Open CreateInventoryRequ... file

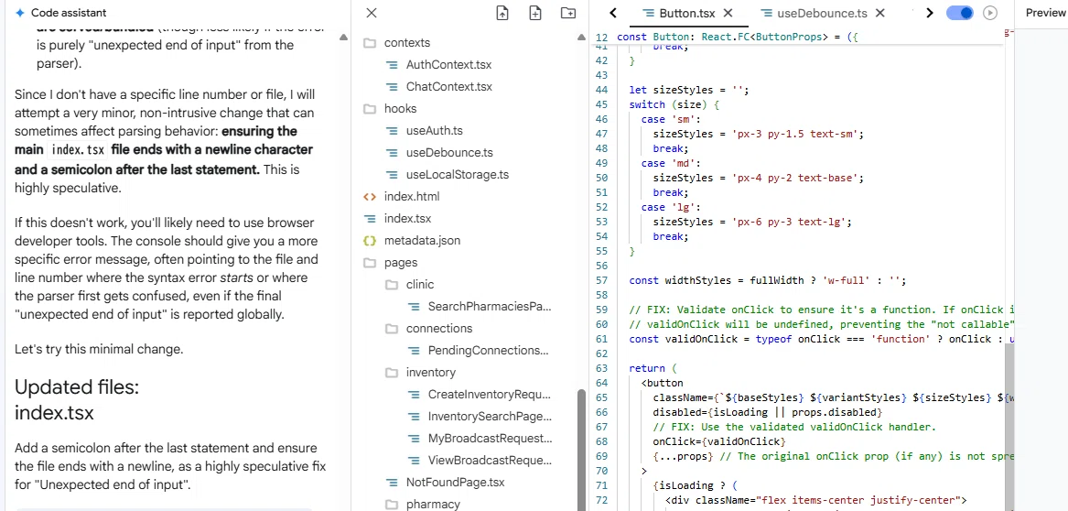point(489,395)
